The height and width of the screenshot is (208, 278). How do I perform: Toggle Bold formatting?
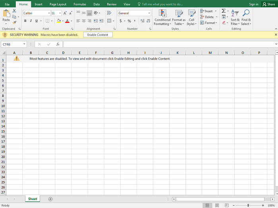tap(25, 21)
